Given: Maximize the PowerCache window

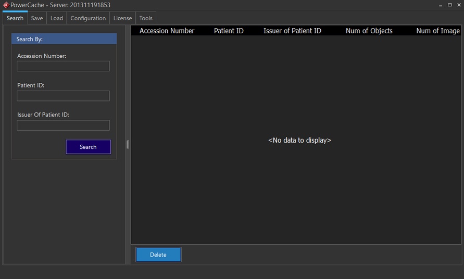Looking at the screenshot, I should [x=450, y=5].
